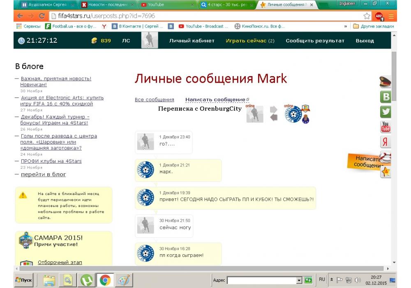Switch to the YouTube browser tab

166,5
